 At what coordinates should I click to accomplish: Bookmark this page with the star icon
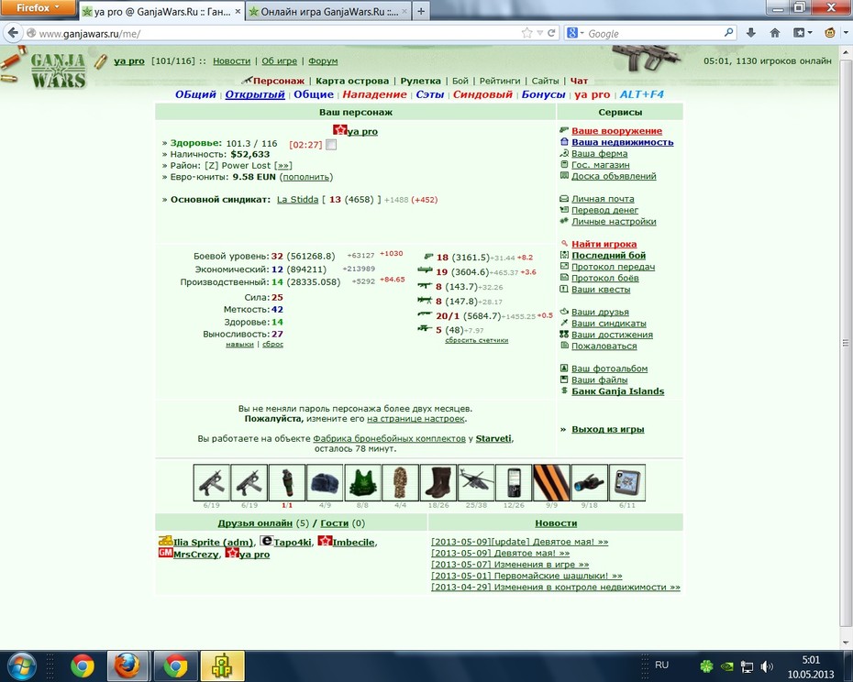click(x=526, y=33)
